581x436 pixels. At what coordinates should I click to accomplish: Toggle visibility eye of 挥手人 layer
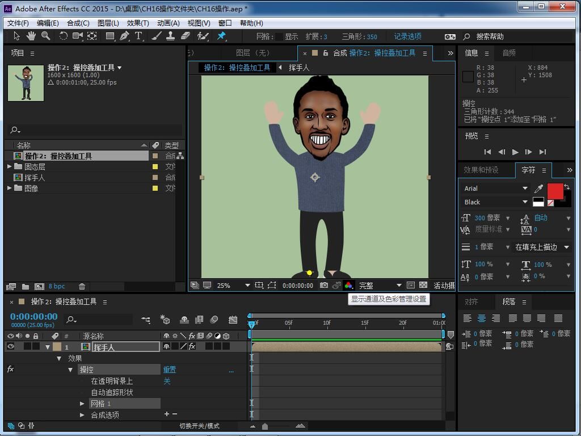point(10,346)
